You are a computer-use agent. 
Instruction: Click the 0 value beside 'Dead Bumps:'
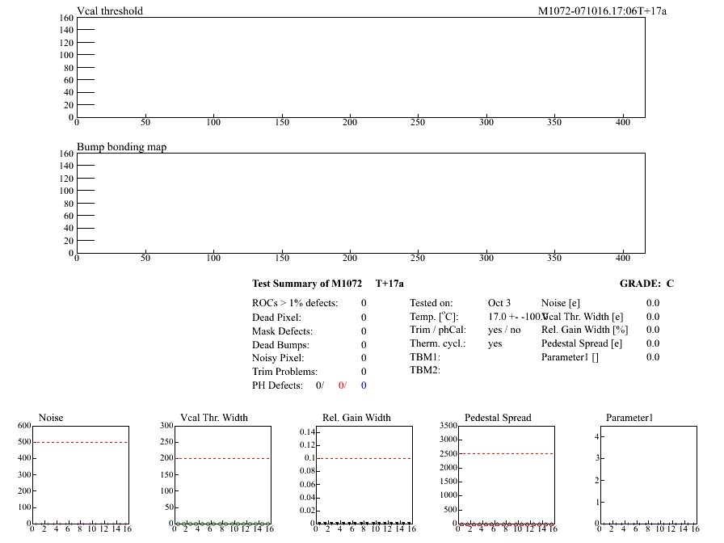[x=364, y=345]
